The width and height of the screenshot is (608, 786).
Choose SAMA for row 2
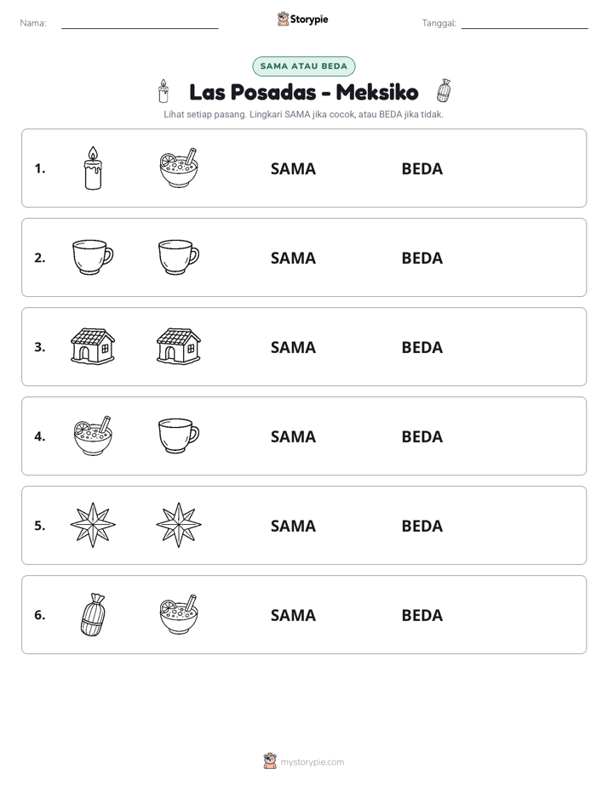click(x=293, y=258)
